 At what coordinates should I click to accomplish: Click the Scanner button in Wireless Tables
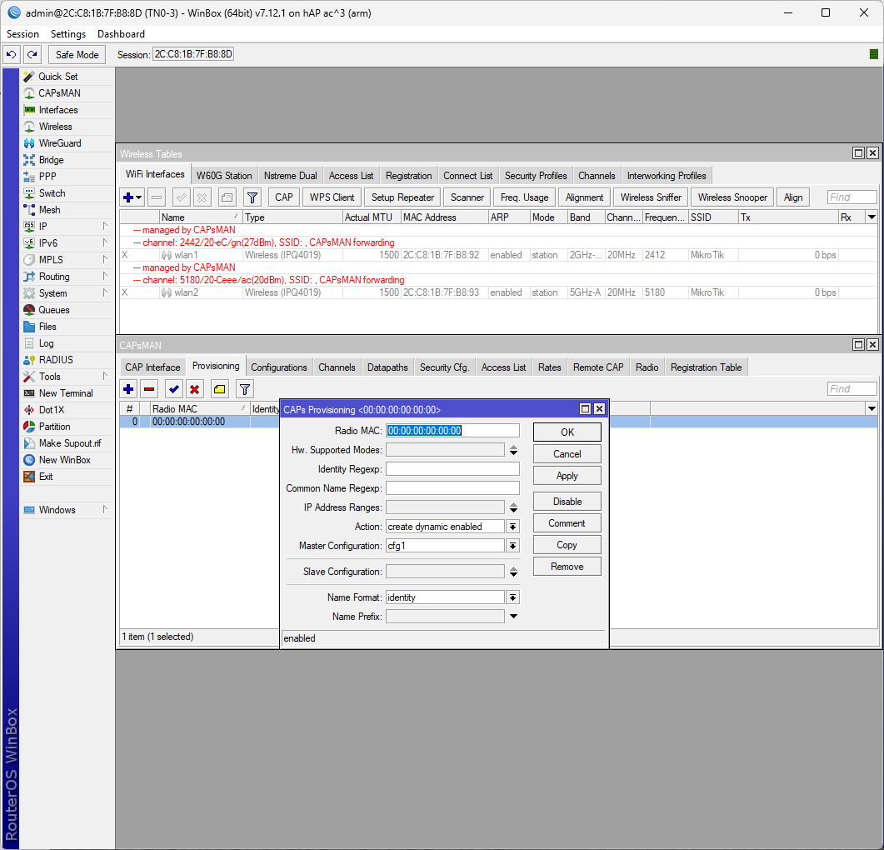[466, 197]
